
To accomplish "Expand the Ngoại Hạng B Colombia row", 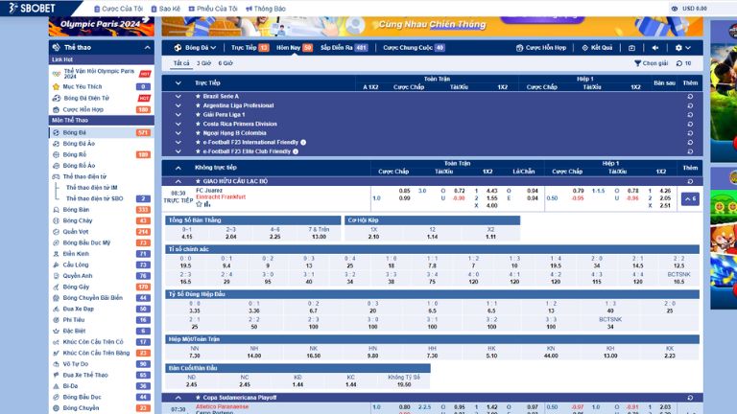I will (178, 133).
